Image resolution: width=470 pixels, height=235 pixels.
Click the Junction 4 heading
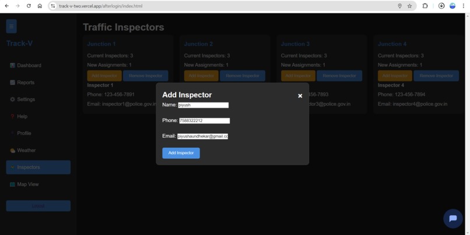(x=392, y=44)
